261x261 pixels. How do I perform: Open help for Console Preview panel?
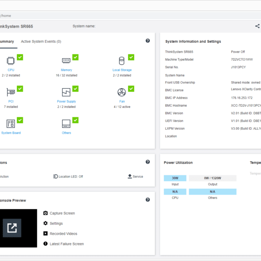point(148,199)
